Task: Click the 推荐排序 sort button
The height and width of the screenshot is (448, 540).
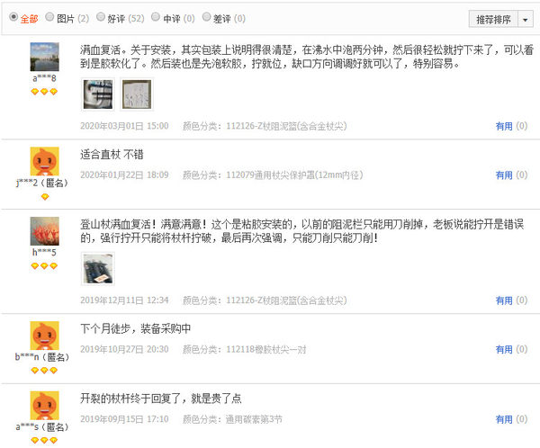Action: (493, 19)
